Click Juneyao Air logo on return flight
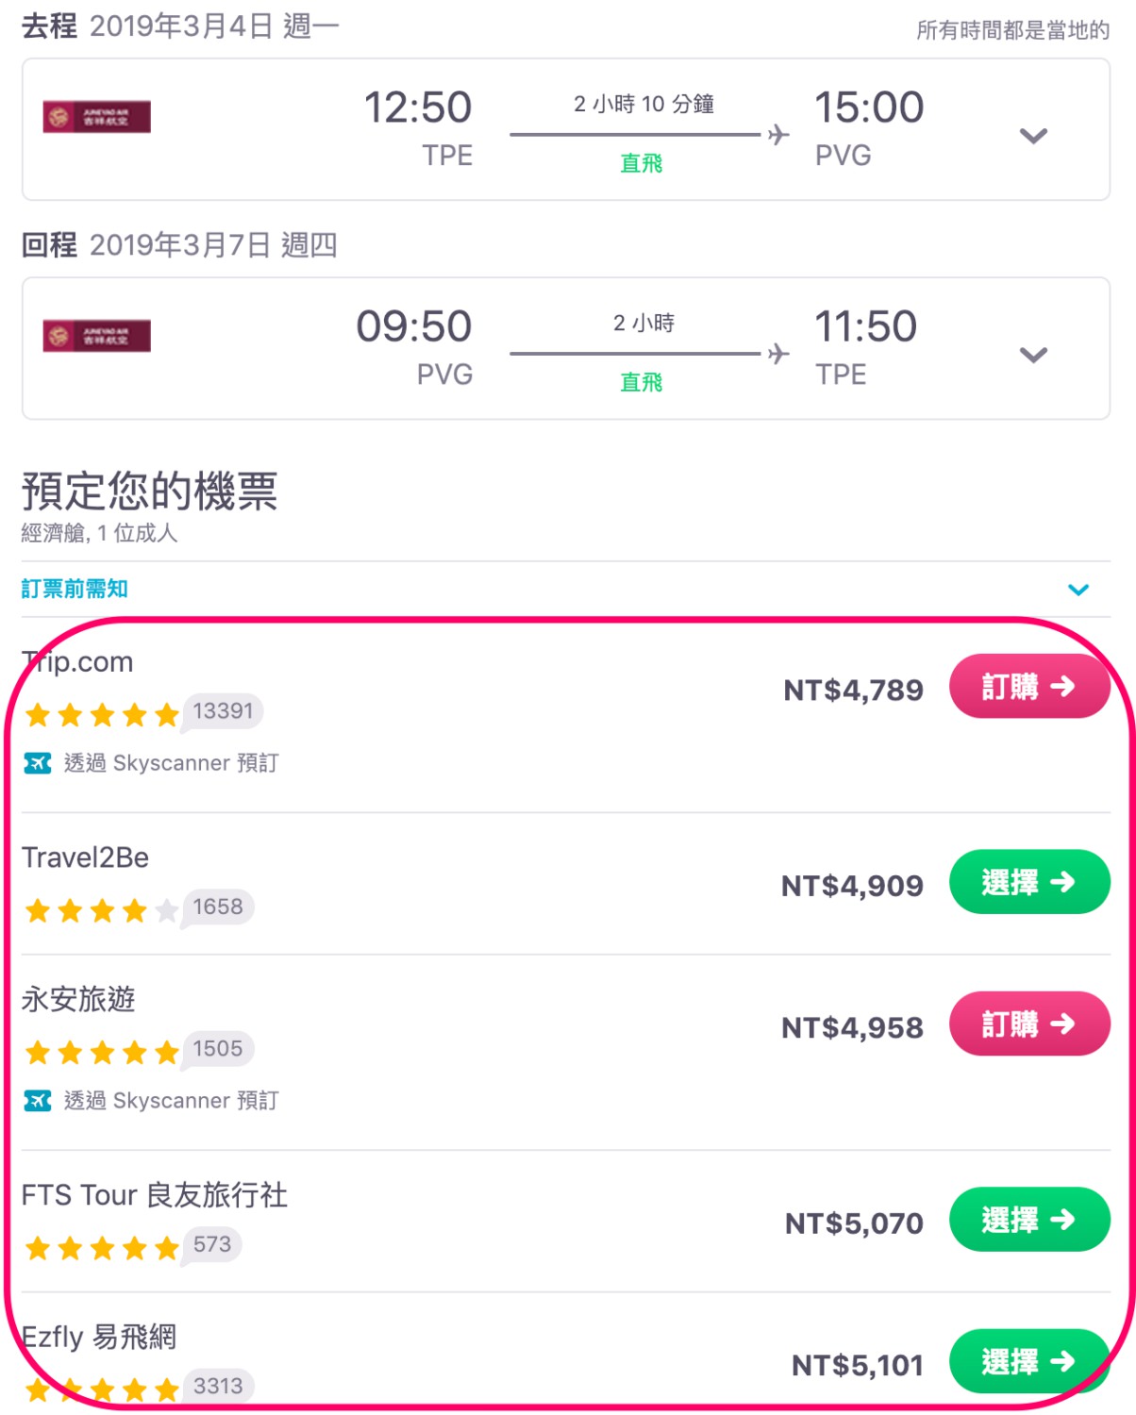Screen dimensions: 1136x1415 click(96, 336)
